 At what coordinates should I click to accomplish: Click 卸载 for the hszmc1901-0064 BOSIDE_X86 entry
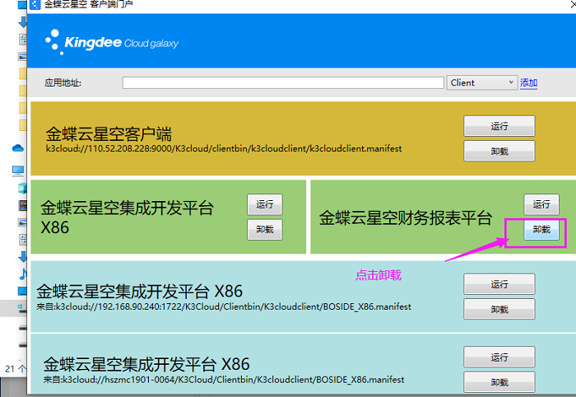pyautogui.click(x=499, y=382)
